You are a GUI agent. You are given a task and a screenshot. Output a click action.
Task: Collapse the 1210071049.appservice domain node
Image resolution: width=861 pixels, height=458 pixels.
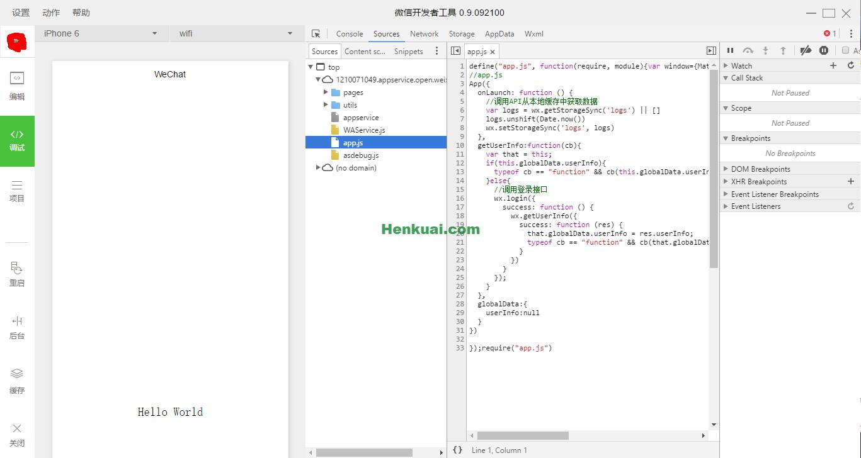[318, 80]
